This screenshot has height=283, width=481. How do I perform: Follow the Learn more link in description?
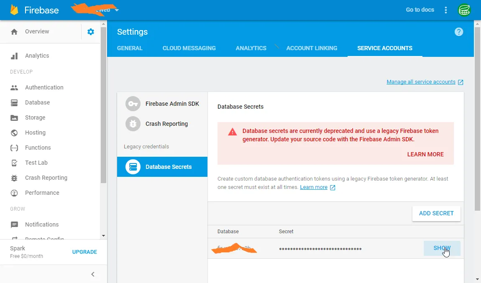point(314,187)
